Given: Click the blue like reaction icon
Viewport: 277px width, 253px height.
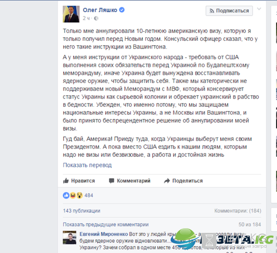Looking at the screenshot, I should pos(66,195).
